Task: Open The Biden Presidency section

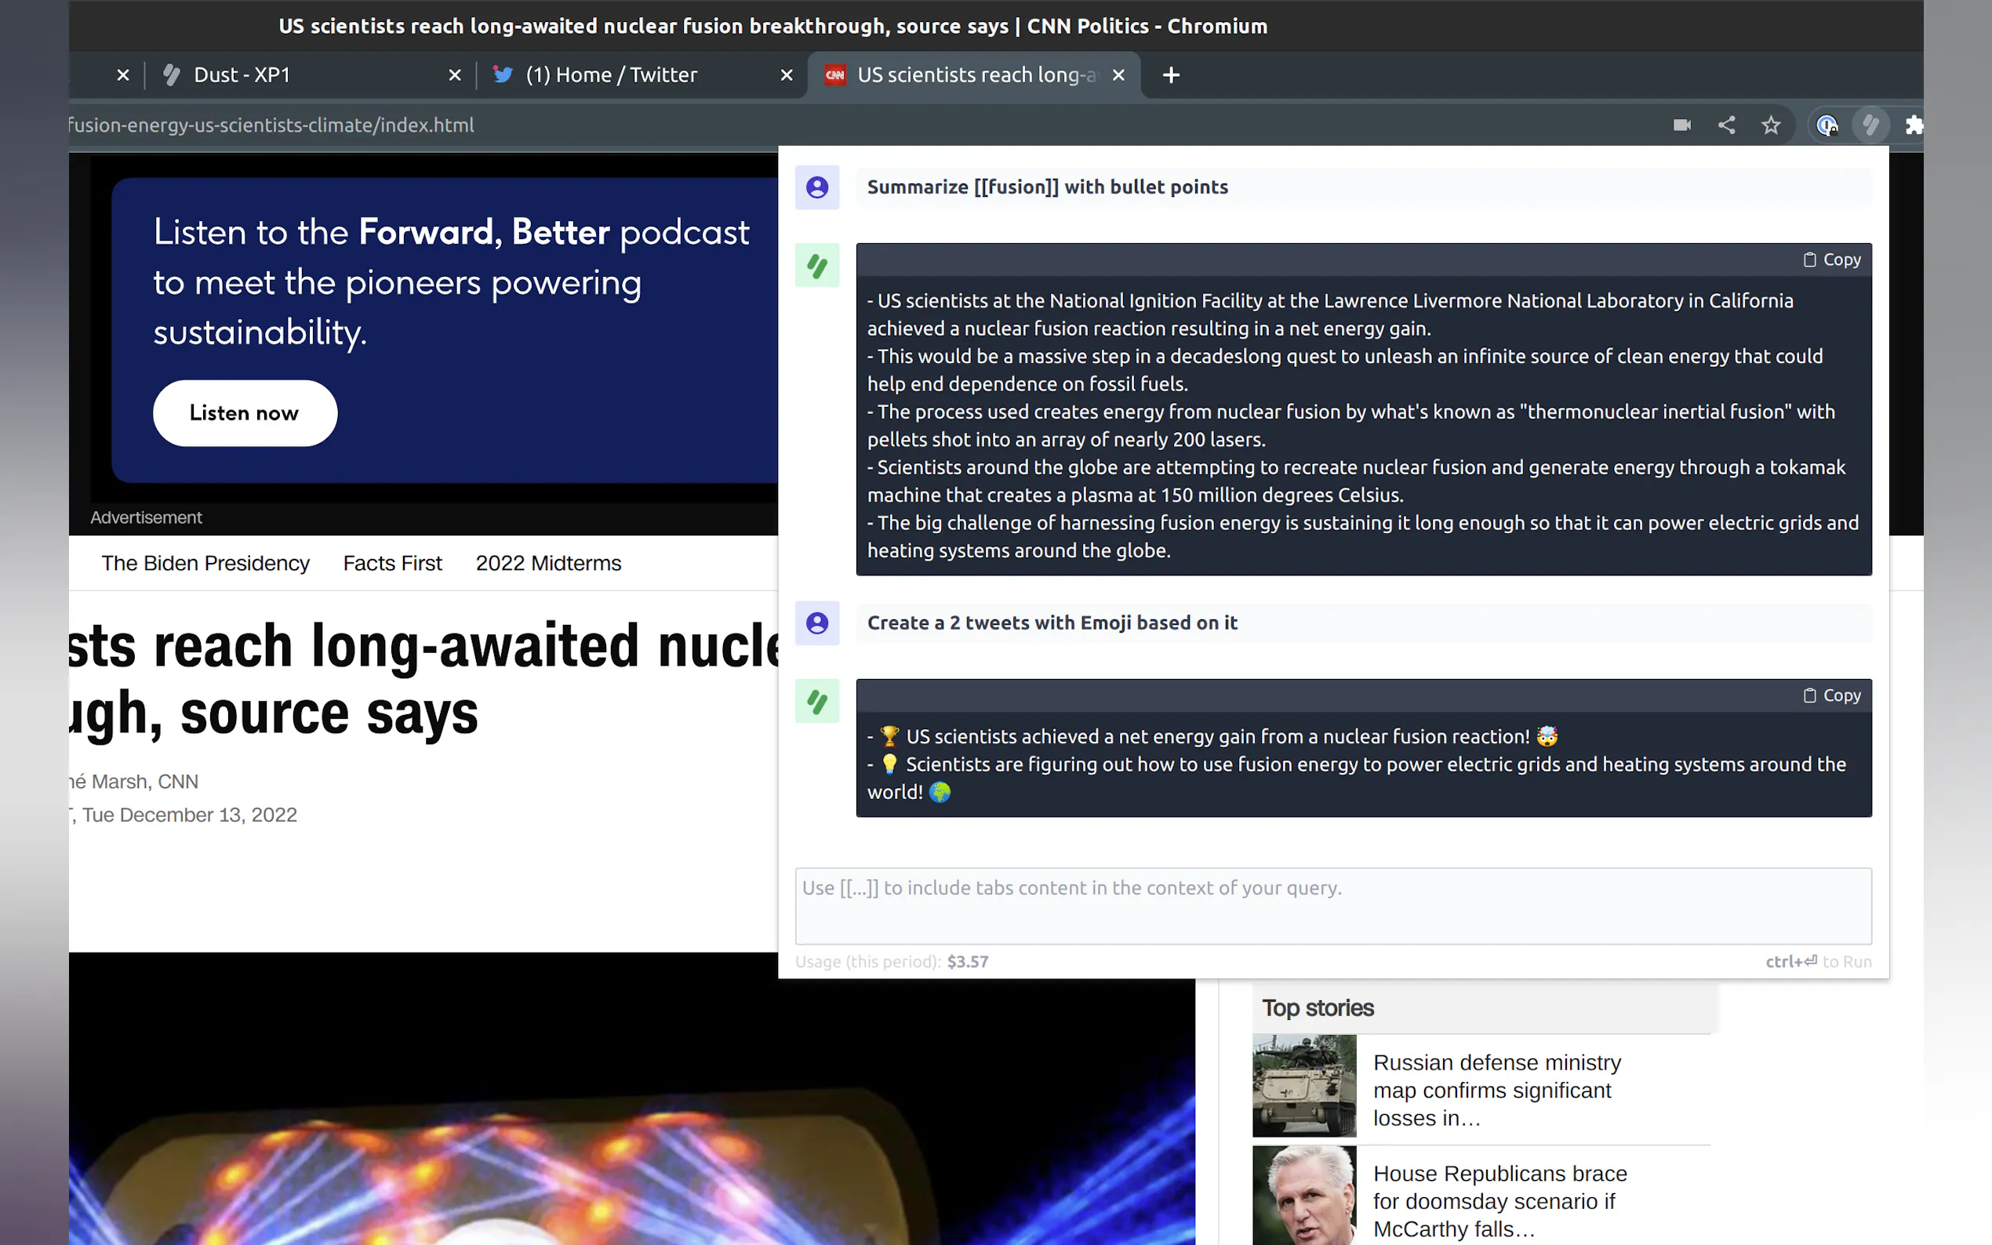Action: tap(205, 563)
